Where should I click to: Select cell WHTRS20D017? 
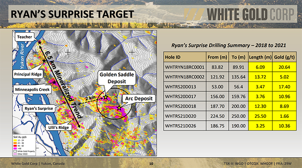pos(185,97)
